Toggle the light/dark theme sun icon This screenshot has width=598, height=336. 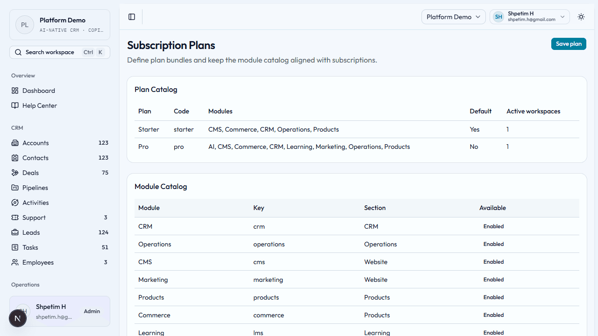581,17
